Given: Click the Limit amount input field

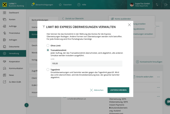Looking at the screenshot, I should coord(86,63).
